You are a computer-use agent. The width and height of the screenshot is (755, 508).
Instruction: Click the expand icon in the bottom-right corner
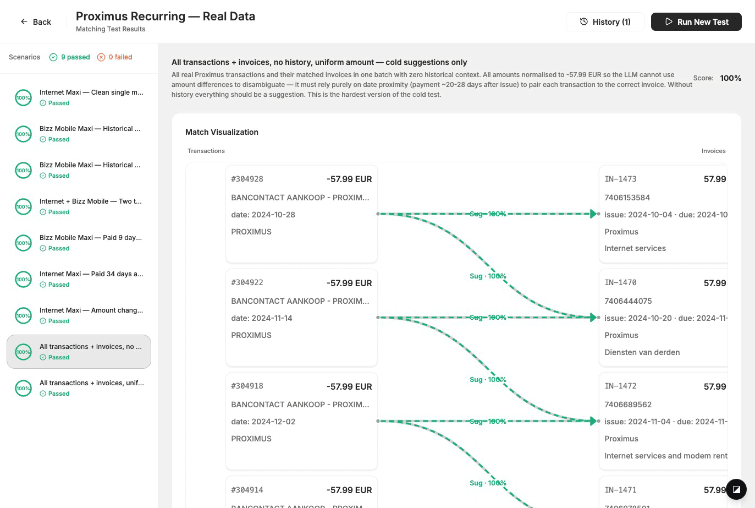pyautogui.click(x=736, y=489)
